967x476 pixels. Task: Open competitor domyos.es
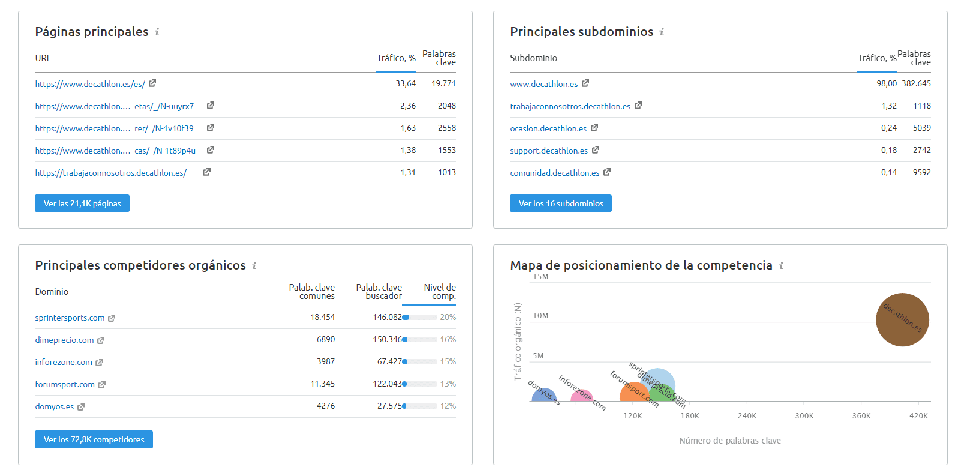[55, 406]
